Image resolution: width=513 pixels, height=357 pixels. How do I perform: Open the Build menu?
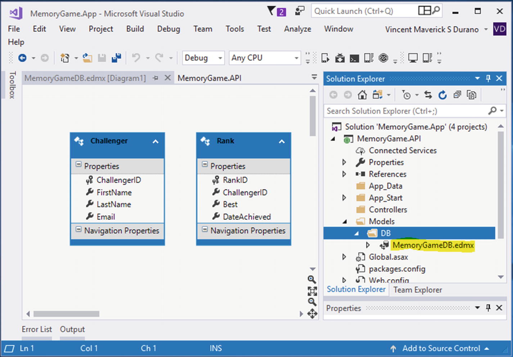pos(135,29)
